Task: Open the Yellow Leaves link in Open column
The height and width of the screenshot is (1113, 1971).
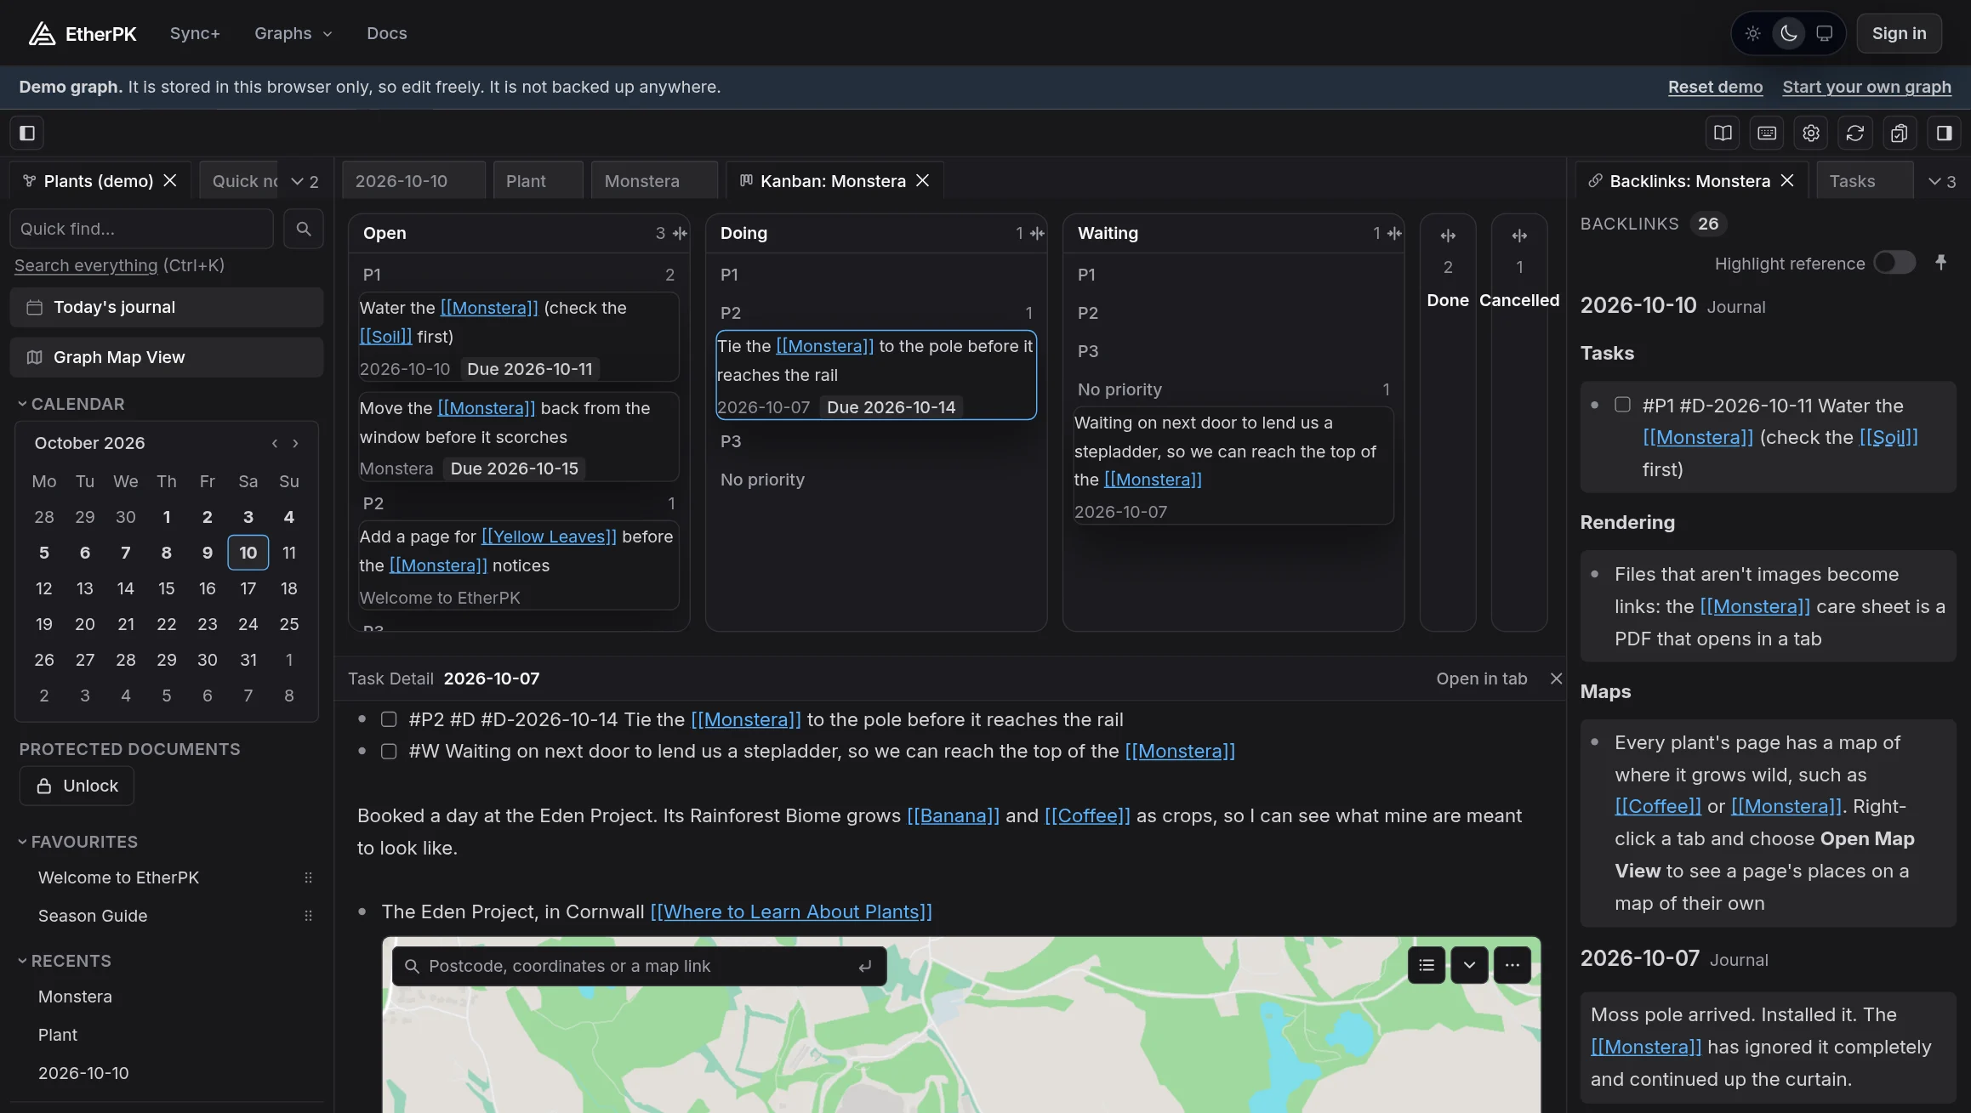Action: (549, 537)
